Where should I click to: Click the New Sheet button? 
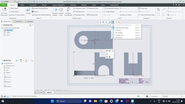point(13,8)
